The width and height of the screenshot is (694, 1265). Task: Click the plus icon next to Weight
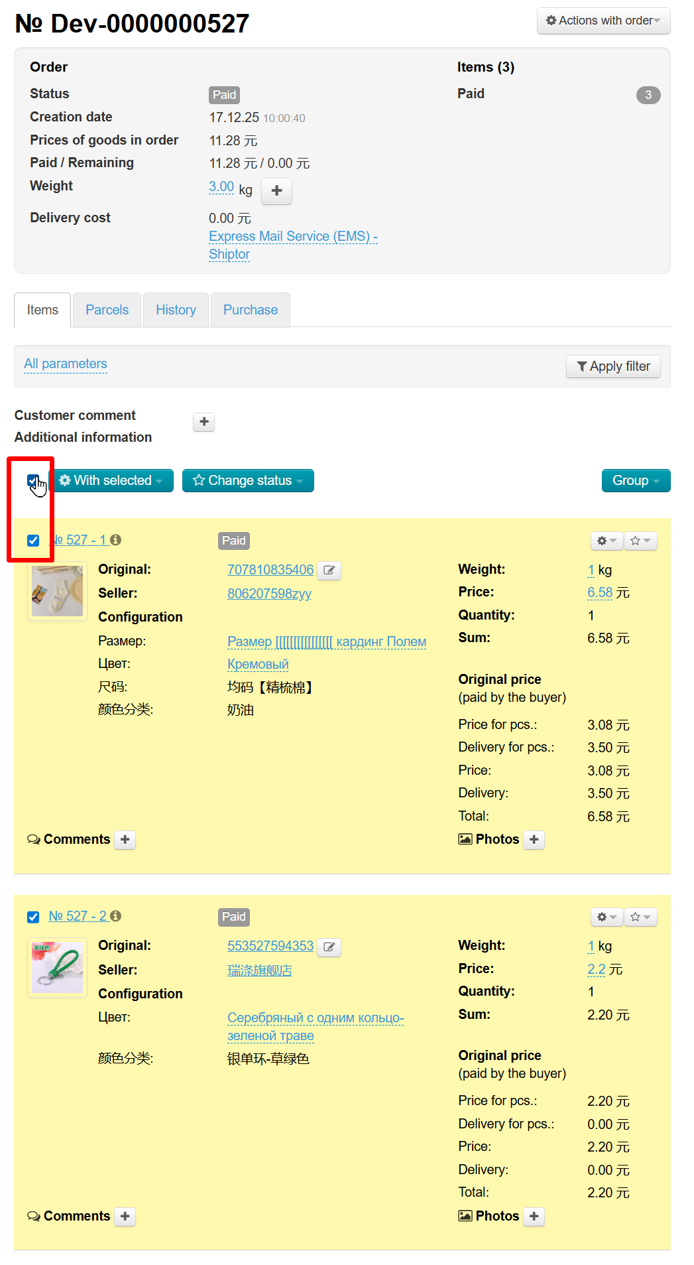pos(276,191)
